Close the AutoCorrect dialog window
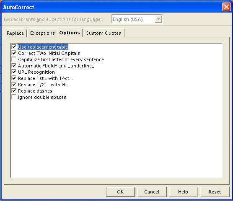 point(226,7)
